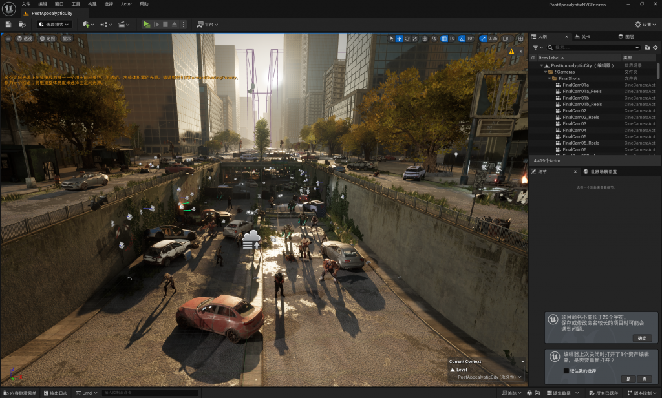The image size is (662, 398).
Task: Collapse the !Cameras folder
Action: coord(546,72)
